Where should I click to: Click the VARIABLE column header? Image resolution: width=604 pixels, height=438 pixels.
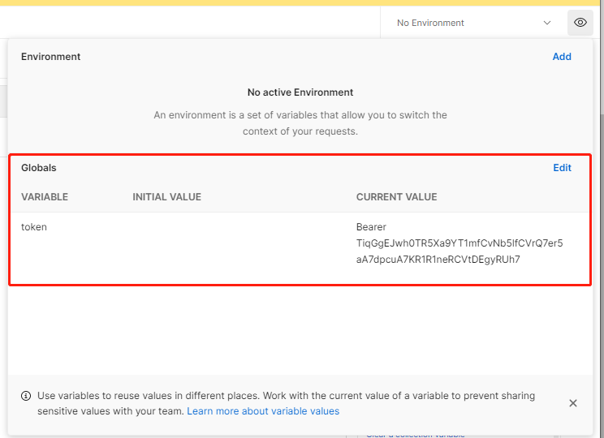click(x=45, y=197)
